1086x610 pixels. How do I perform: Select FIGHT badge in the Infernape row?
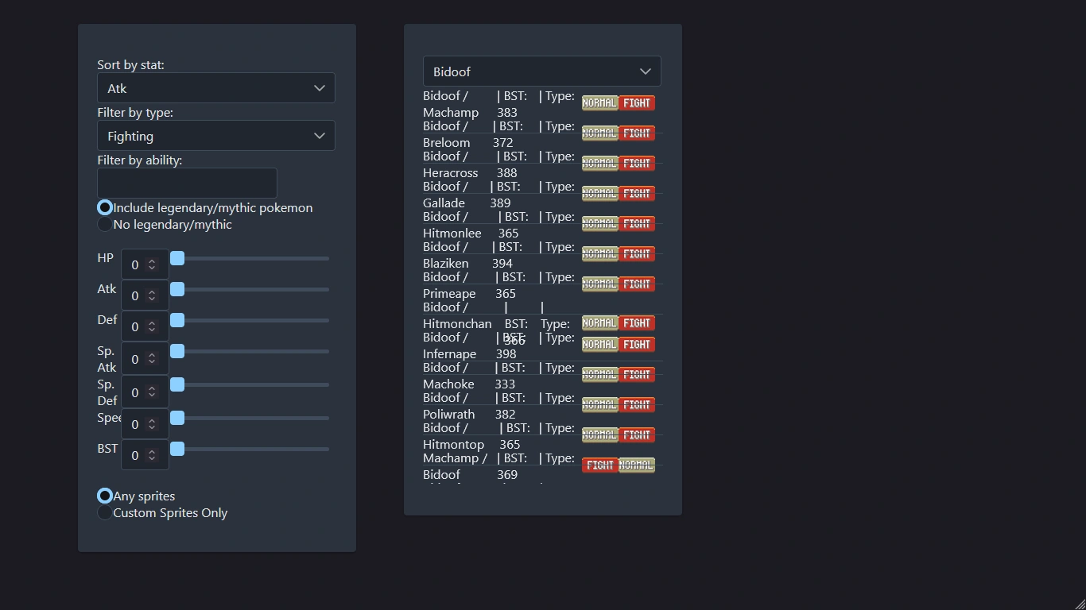637,345
